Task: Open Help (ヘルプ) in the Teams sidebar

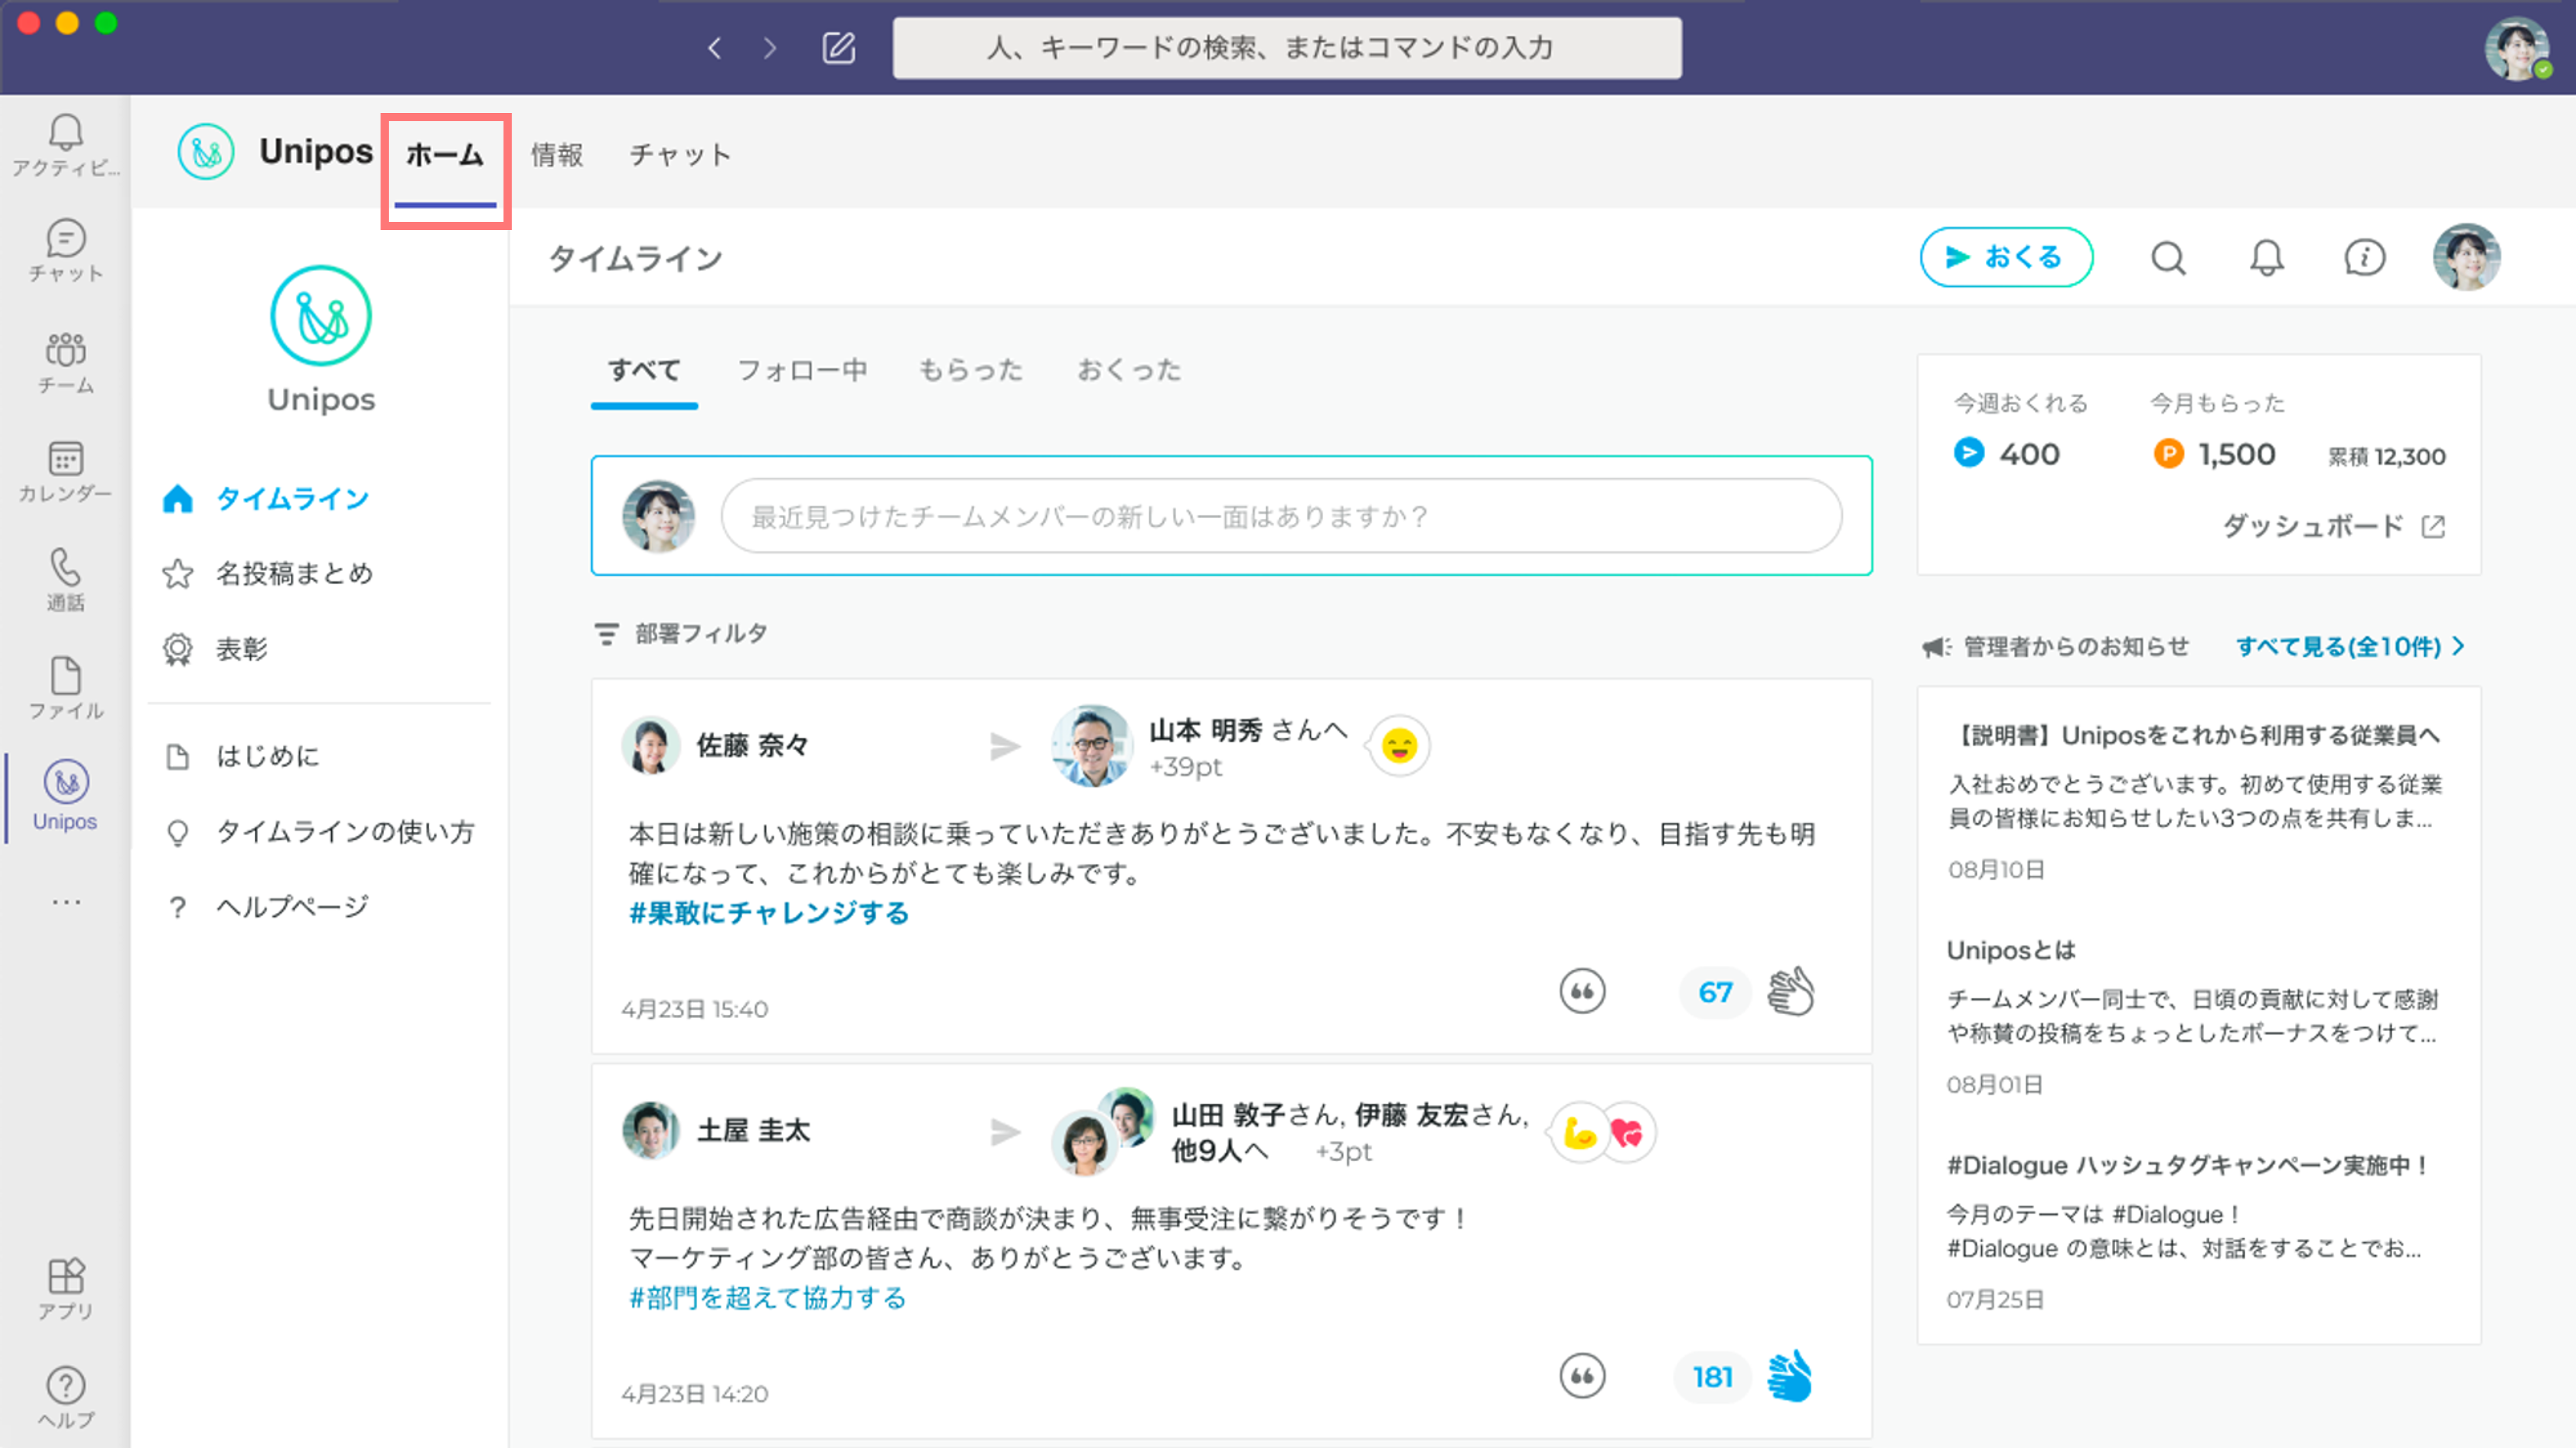Action: click(x=65, y=1397)
